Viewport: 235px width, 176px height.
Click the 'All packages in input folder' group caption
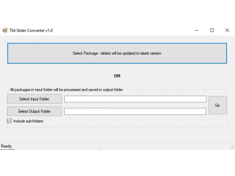(66, 90)
